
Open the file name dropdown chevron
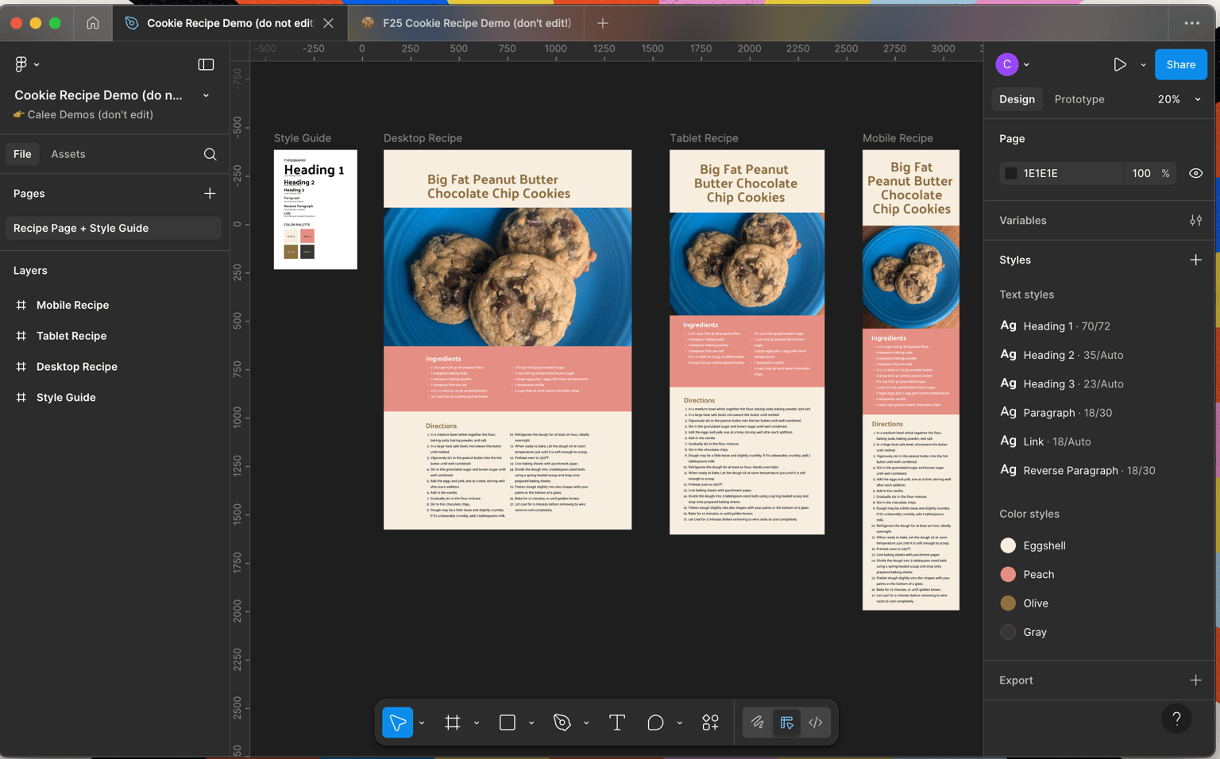click(206, 95)
